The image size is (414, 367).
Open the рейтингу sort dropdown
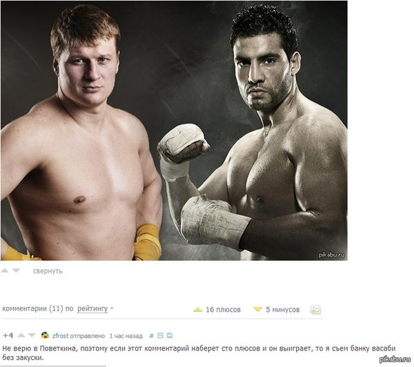click(x=92, y=308)
